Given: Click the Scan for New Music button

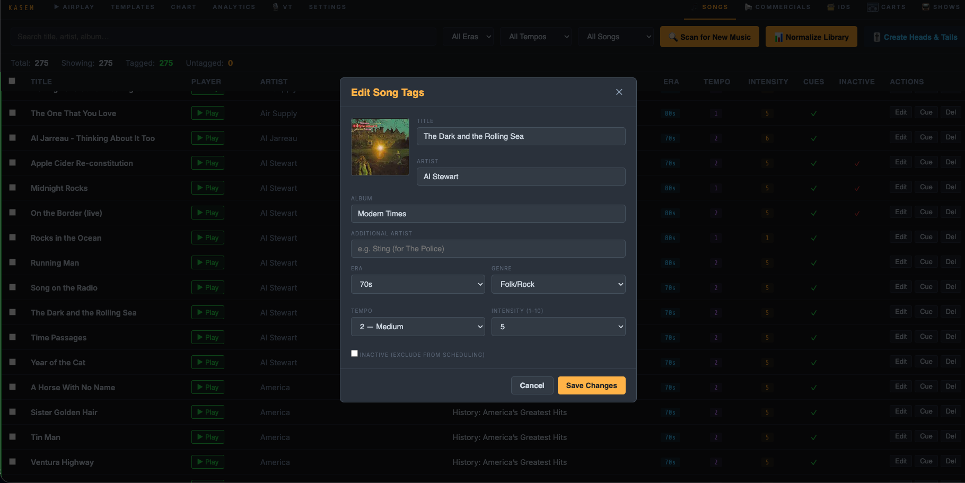Looking at the screenshot, I should point(709,37).
